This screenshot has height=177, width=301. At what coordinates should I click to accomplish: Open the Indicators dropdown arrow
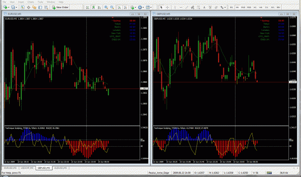click(135, 8)
